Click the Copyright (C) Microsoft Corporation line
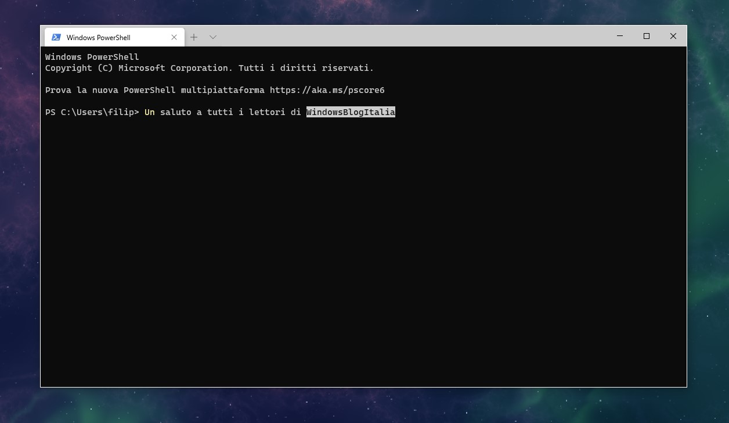 click(x=210, y=68)
